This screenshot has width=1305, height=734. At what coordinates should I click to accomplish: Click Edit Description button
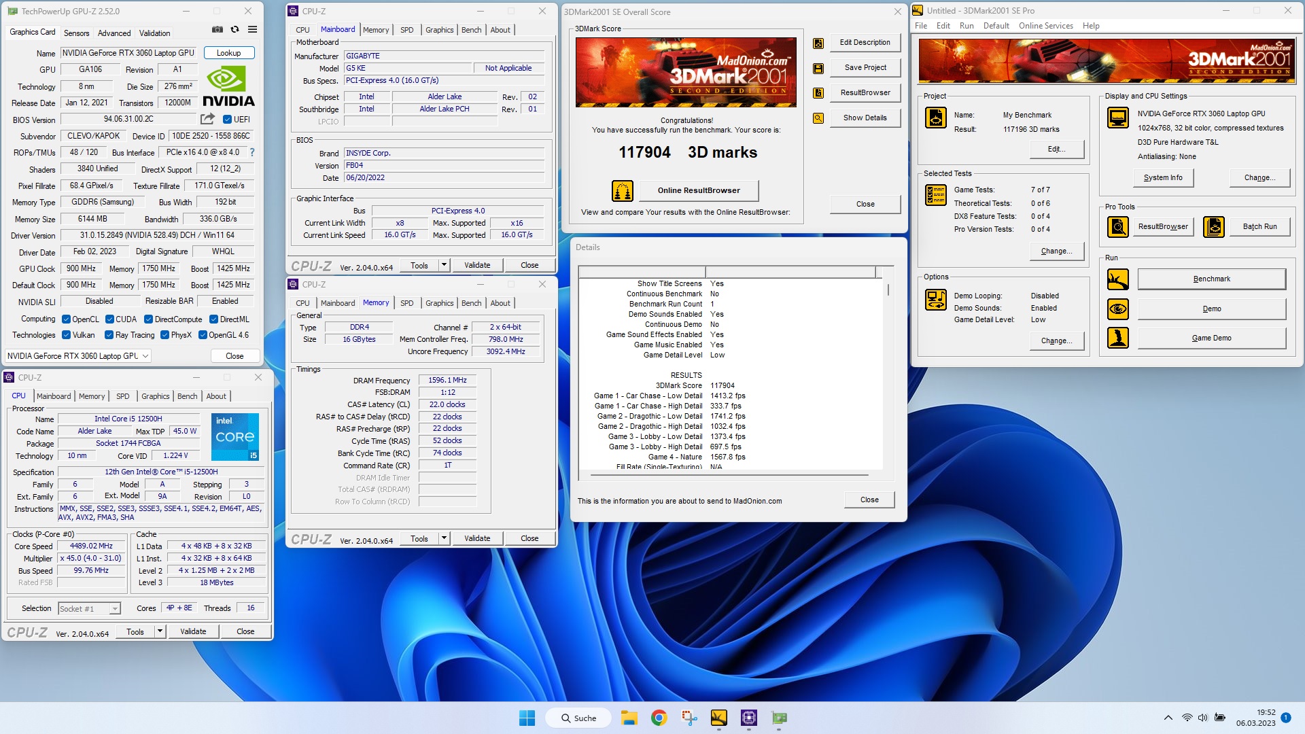click(x=865, y=43)
